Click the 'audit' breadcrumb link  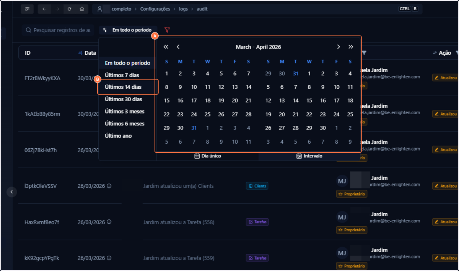point(202,8)
